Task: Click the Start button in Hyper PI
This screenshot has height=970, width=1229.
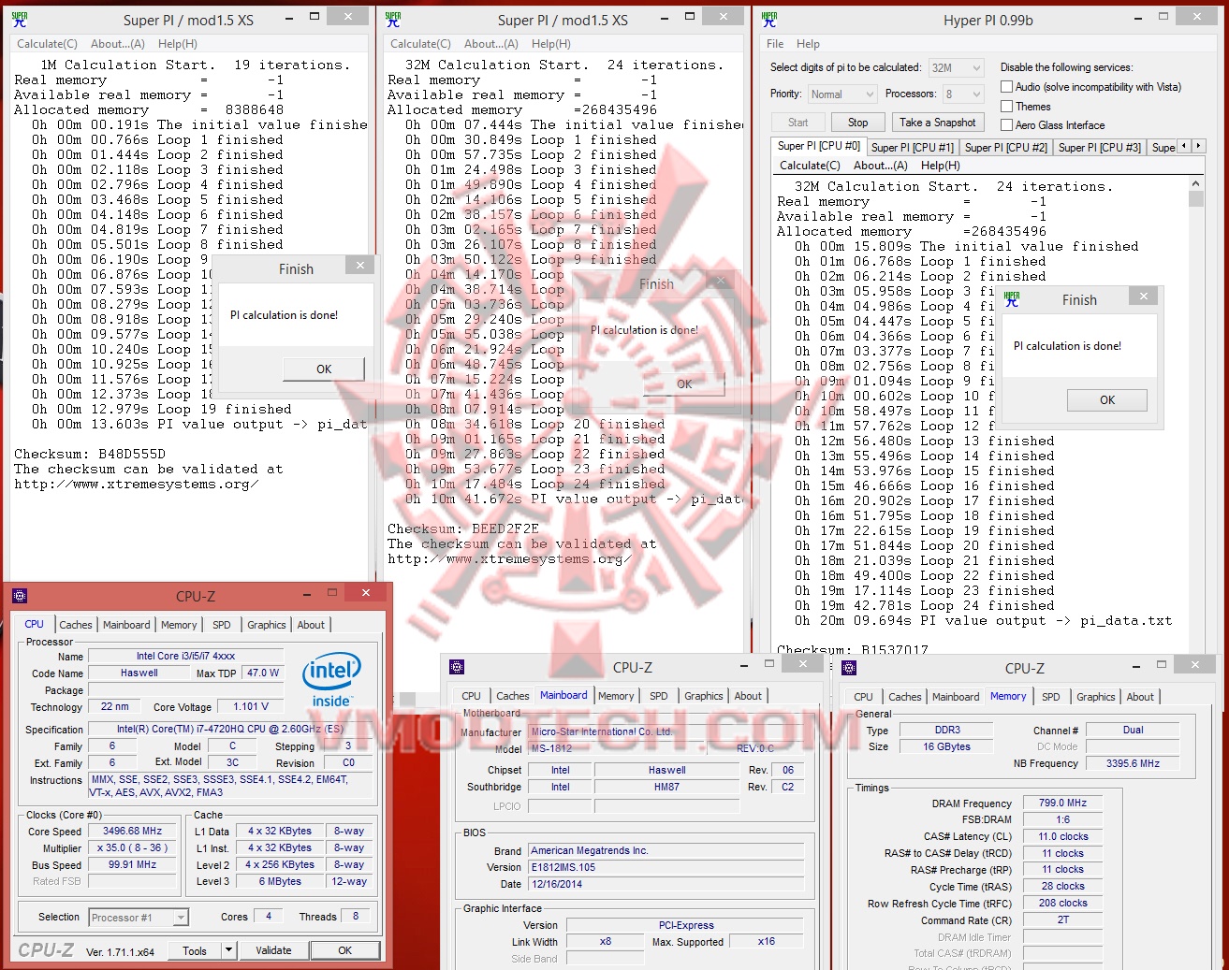Action: click(x=797, y=123)
